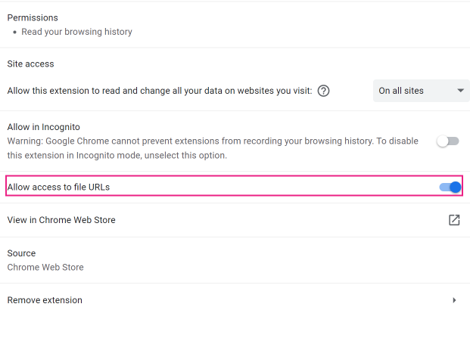Click the external link icon for Chrome Web Store
The width and height of the screenshot is (470, 338).
(x=453, y=220)
